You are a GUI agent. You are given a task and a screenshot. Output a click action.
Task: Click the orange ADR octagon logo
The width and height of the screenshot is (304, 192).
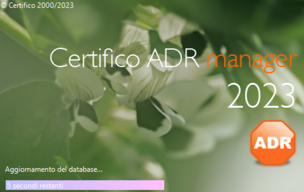click(273, 143)
